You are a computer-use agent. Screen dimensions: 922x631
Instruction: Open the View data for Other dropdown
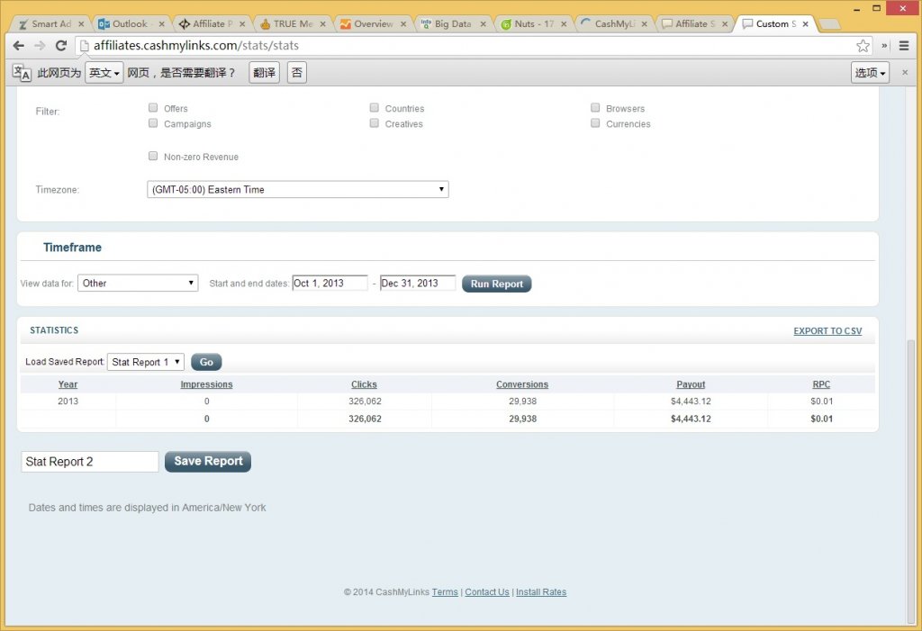click(138, 283)
